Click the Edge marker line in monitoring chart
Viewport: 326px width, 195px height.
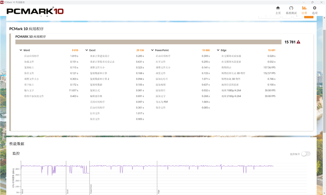(157, 177)
